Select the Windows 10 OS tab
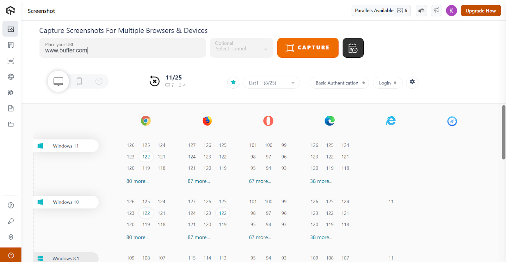The width and height of the screenshot is (506, 262). click(x=66, y=202)
